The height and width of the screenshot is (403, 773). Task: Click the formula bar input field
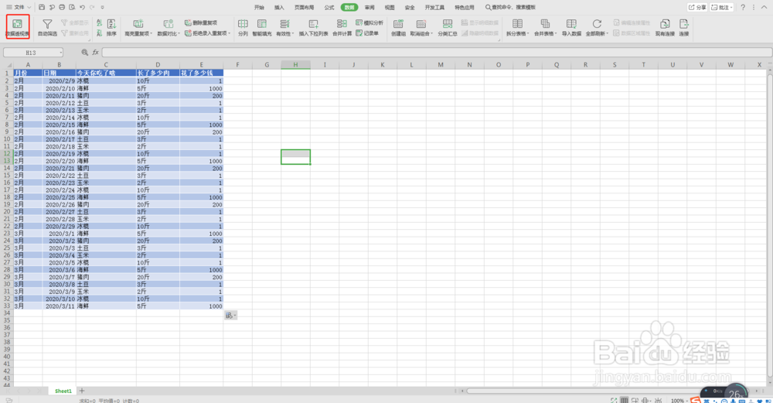[x=437, y=53]
